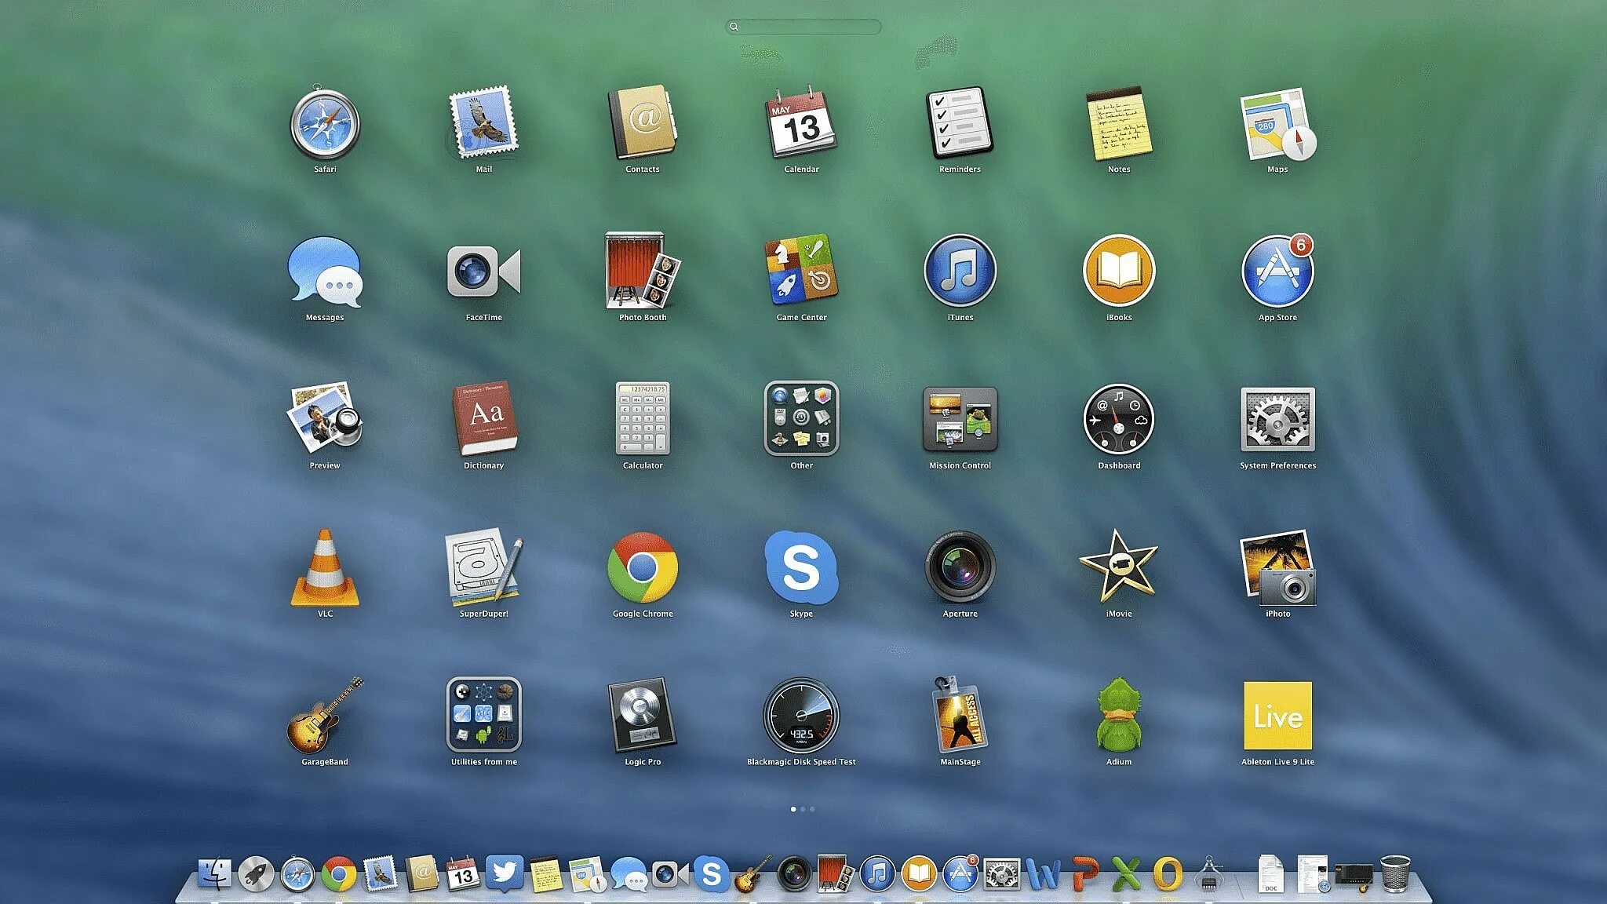
Task: Open Blackmagic Disk Speed Test
Action: (801, 716)
